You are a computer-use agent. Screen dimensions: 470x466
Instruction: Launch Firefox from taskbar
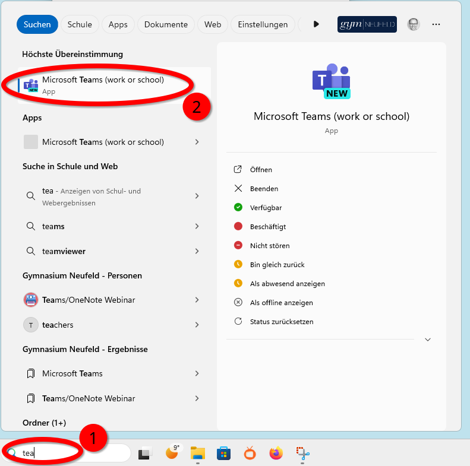coord(276,453)
